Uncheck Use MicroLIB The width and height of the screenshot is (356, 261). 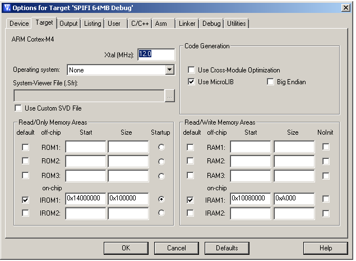(x=191, y=81)
